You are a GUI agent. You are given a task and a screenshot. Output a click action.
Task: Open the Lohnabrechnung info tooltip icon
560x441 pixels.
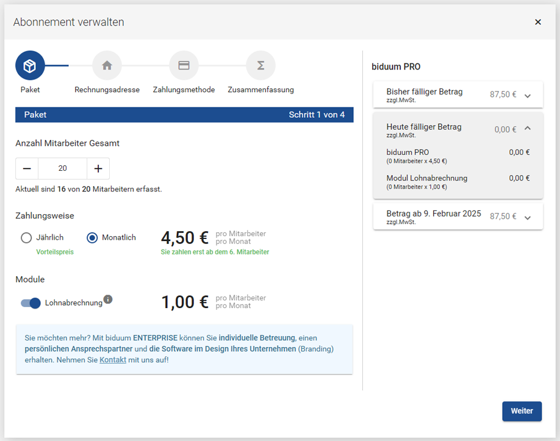[108, 298]
